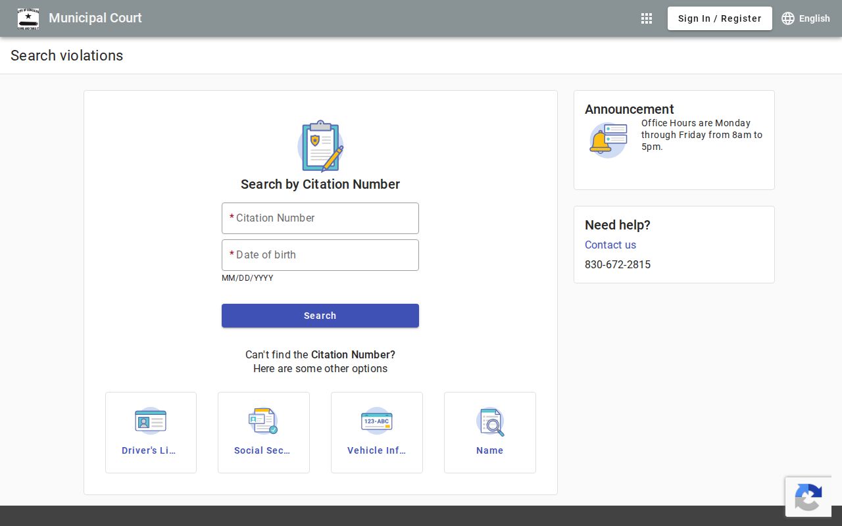Focus the Citation Number field

pos(320,218)
